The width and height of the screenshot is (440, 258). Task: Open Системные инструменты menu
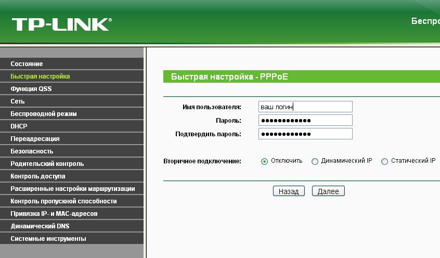click(72, 239)
